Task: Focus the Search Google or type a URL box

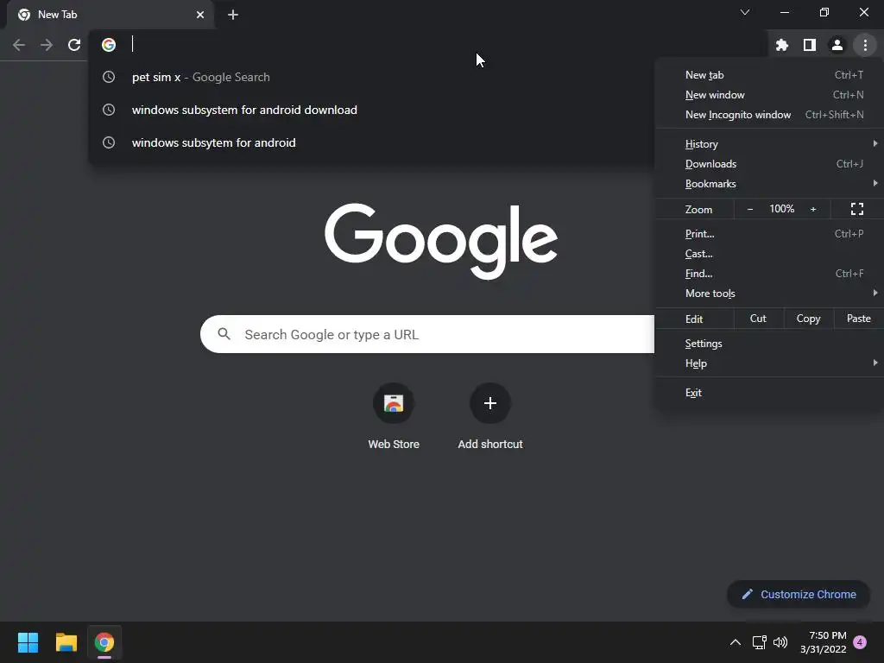Action: click(427, 334)
